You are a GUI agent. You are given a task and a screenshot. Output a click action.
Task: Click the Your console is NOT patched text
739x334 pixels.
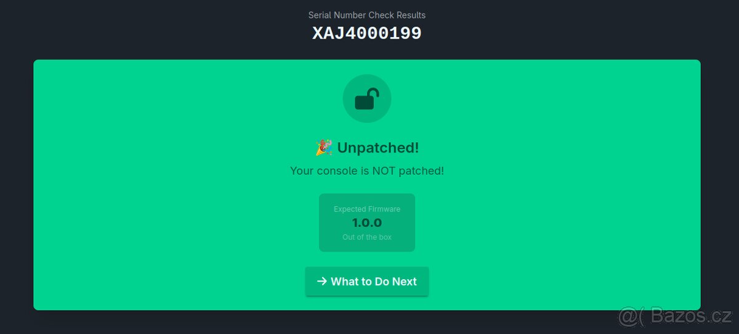[367, 170]
